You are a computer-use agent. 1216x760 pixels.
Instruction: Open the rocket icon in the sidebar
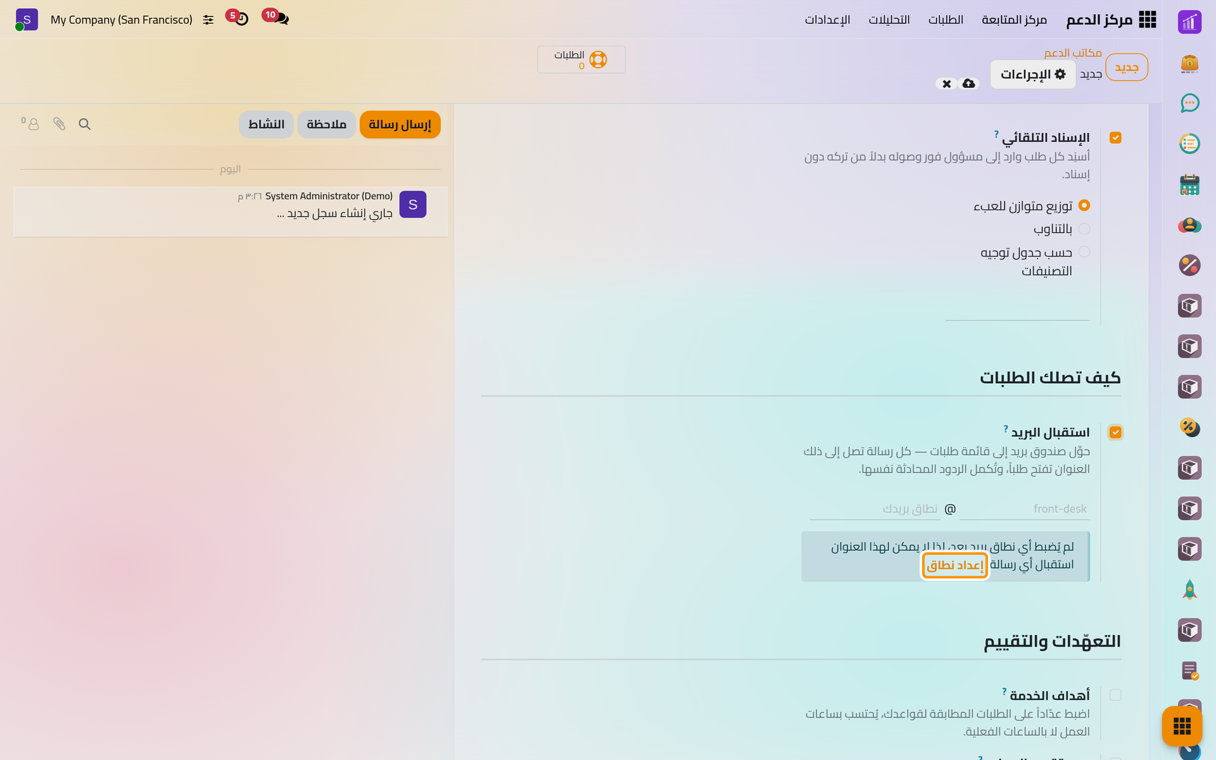[x=1189, y=590]
